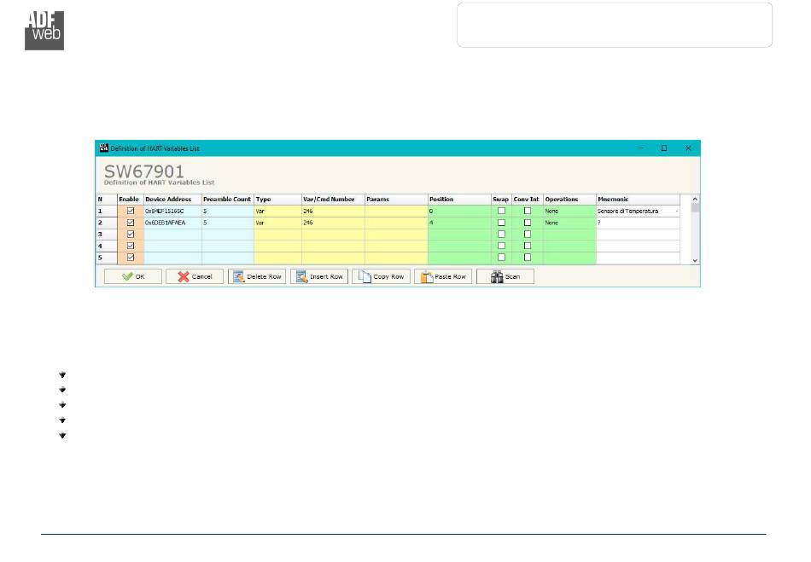
Task: Check Swap for row 2
Action: pyautogui.click(x=501, y=223)
